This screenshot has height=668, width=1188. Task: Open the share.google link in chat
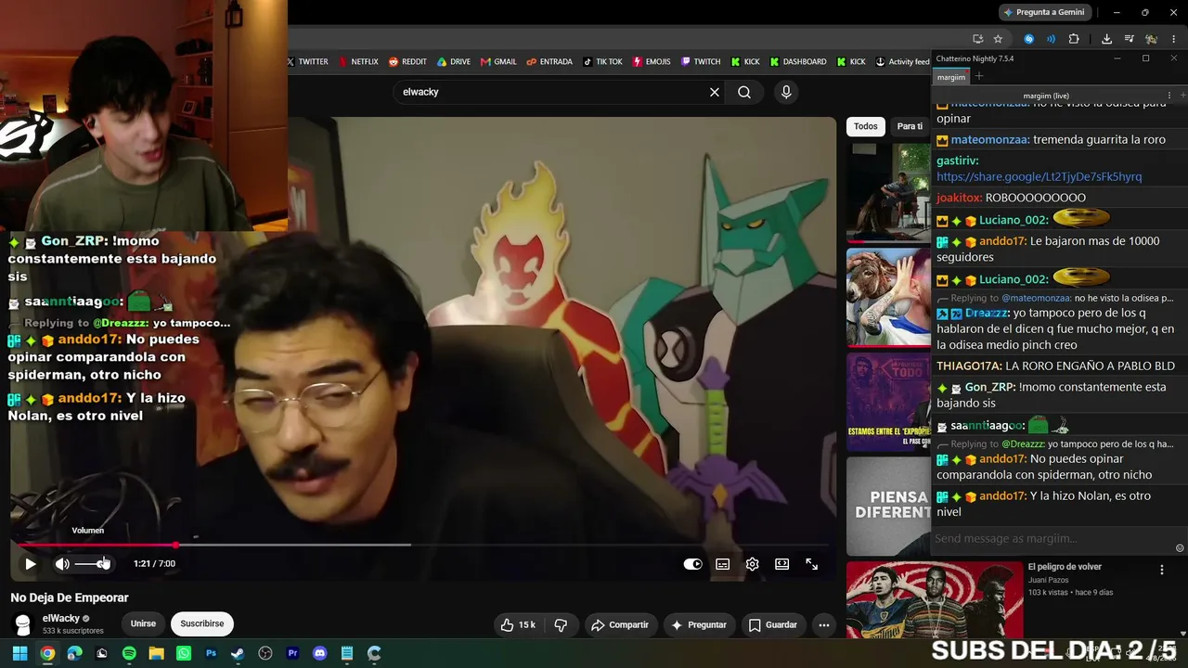point(1039,176)
